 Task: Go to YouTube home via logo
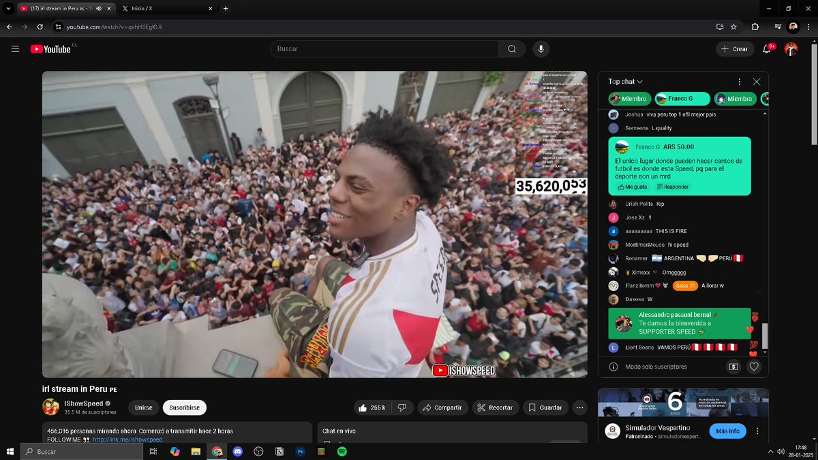click(50, 49)
